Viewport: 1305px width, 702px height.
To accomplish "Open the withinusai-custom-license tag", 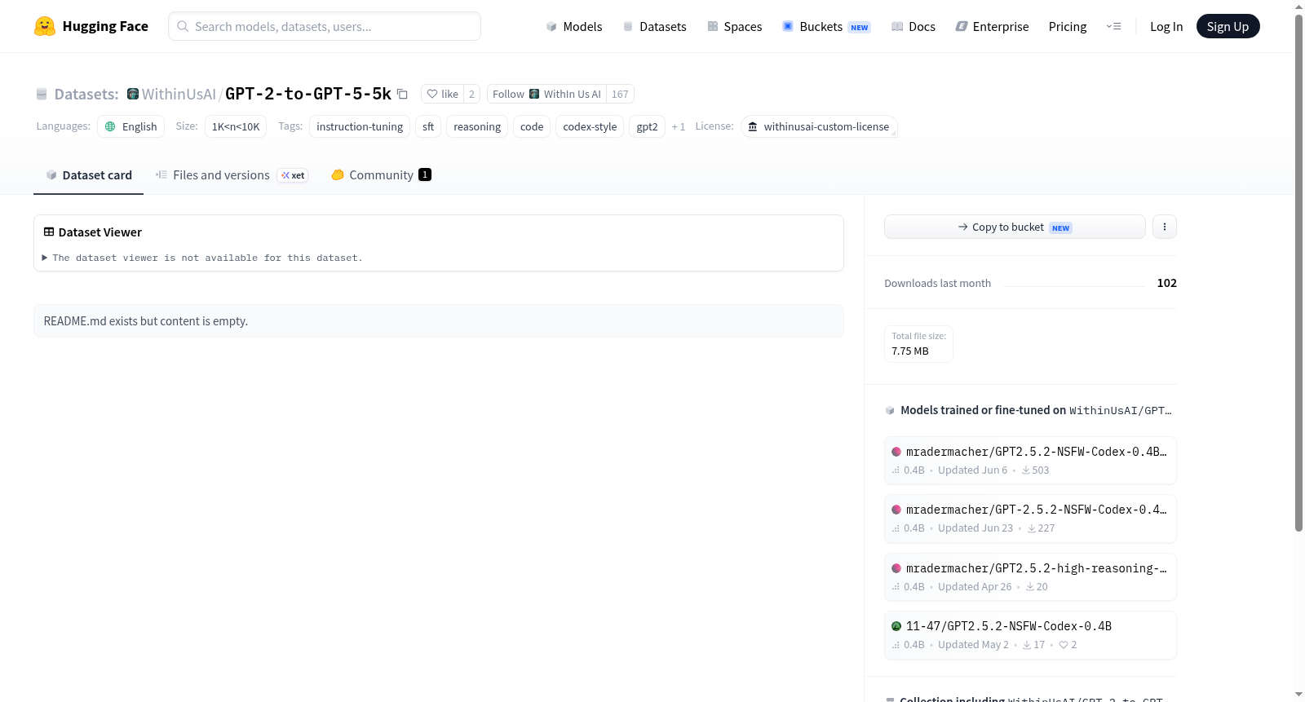I will coord(819,126).
